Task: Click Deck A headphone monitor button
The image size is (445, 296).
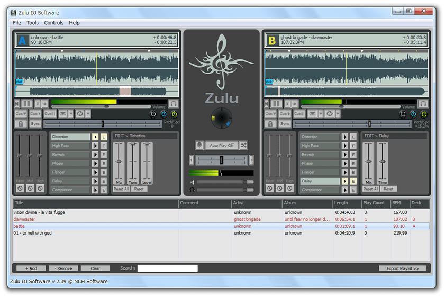Action: 174,104
